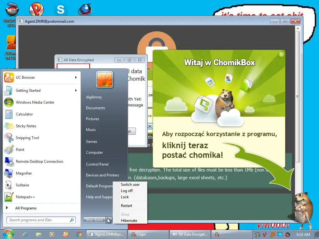Click the hamster taskbar button
The width and height of the screenshot is (319, 239).
(232, 234)
